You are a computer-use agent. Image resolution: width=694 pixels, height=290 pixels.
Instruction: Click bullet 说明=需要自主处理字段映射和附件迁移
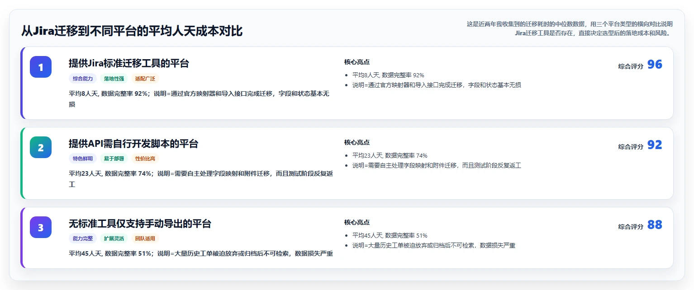click(x=437, y=165)
